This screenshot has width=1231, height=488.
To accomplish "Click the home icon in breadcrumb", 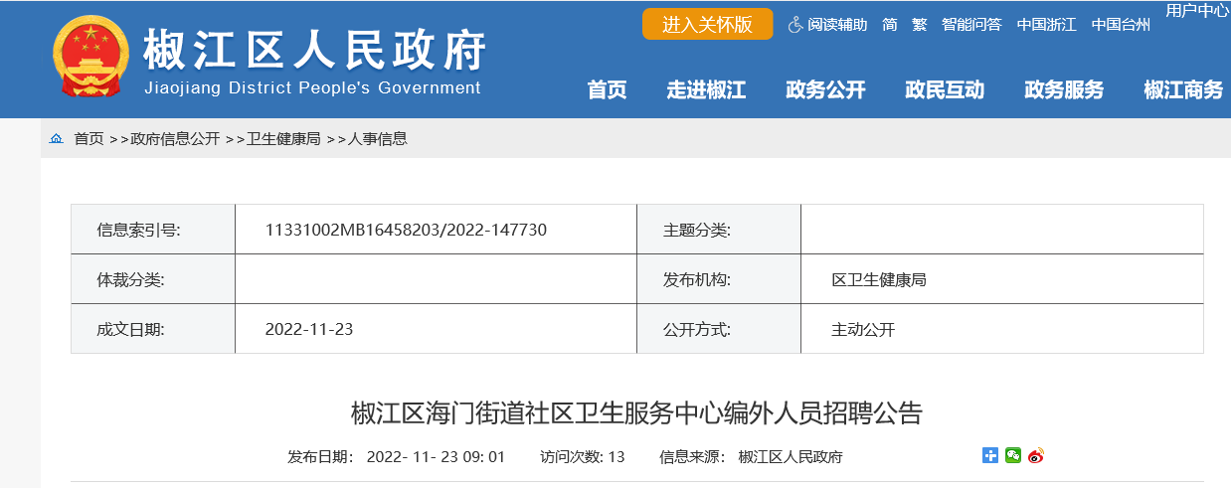I will pos(57,139).
